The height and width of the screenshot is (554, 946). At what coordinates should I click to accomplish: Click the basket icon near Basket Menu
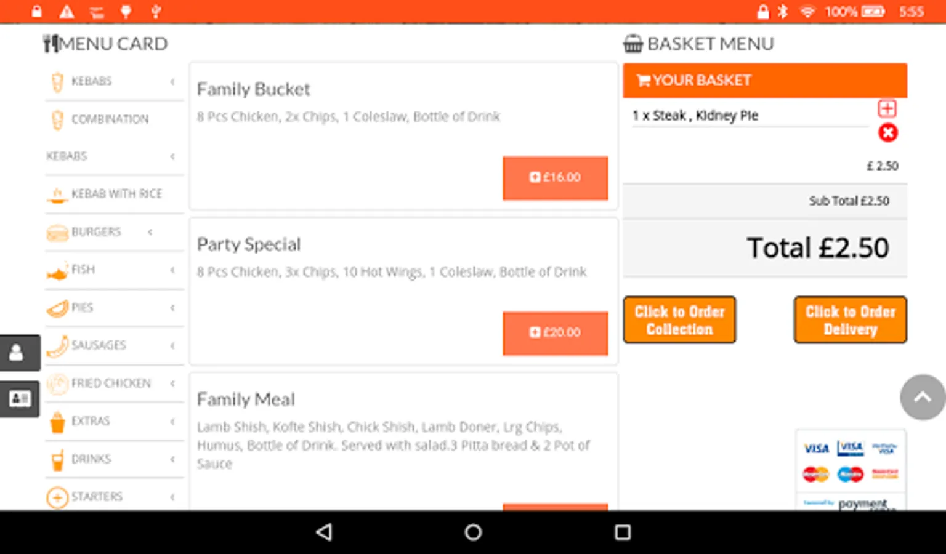coord(633,44)
